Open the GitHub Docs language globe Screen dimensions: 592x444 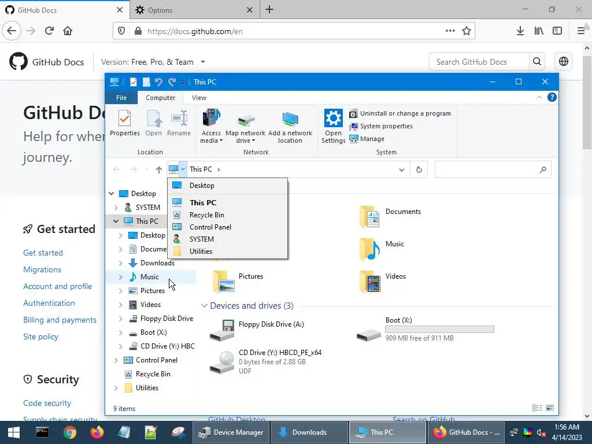(563, 61)
